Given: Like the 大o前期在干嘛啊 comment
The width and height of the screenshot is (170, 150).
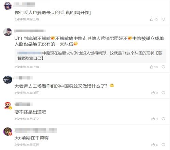Looking at the screenshot, I should [x=154, y=145].
